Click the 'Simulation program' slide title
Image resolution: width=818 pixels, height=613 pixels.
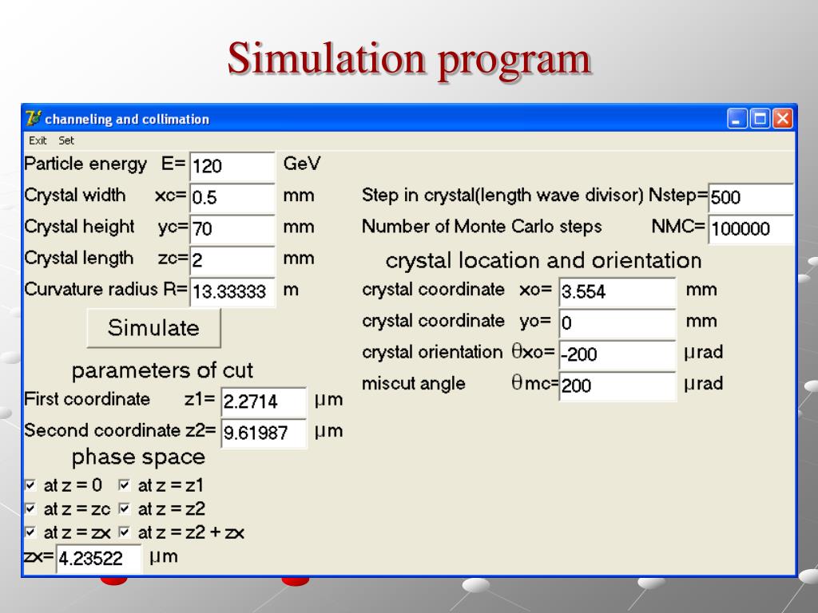click(410, 58)
